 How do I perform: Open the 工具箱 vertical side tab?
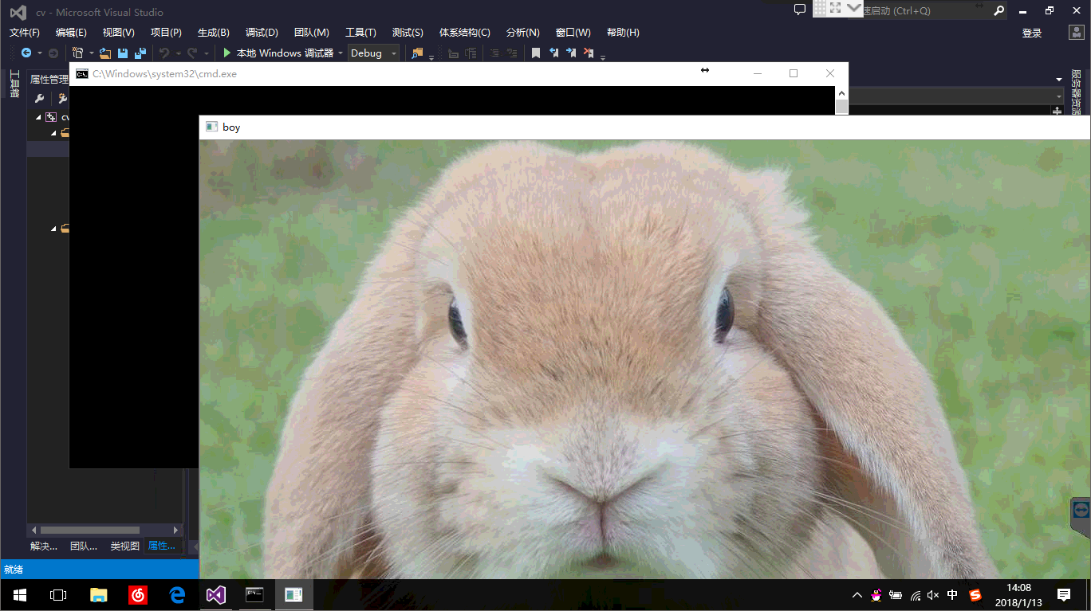pyautogui.click(x=14, y=84)
